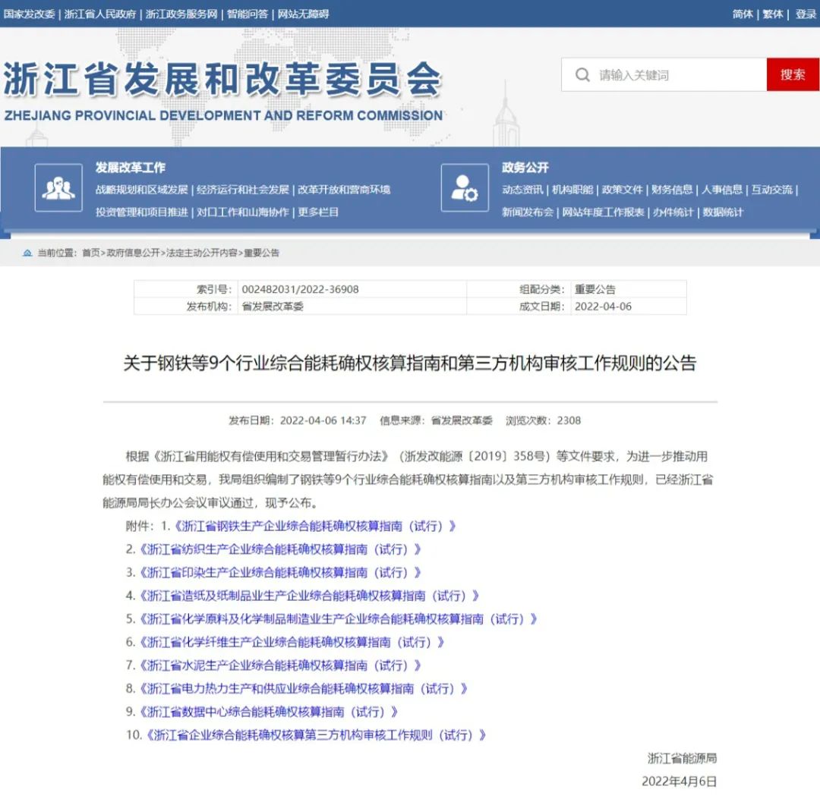Open attachment 1 钢铁生产企业 guide

(x=315, y=526)
